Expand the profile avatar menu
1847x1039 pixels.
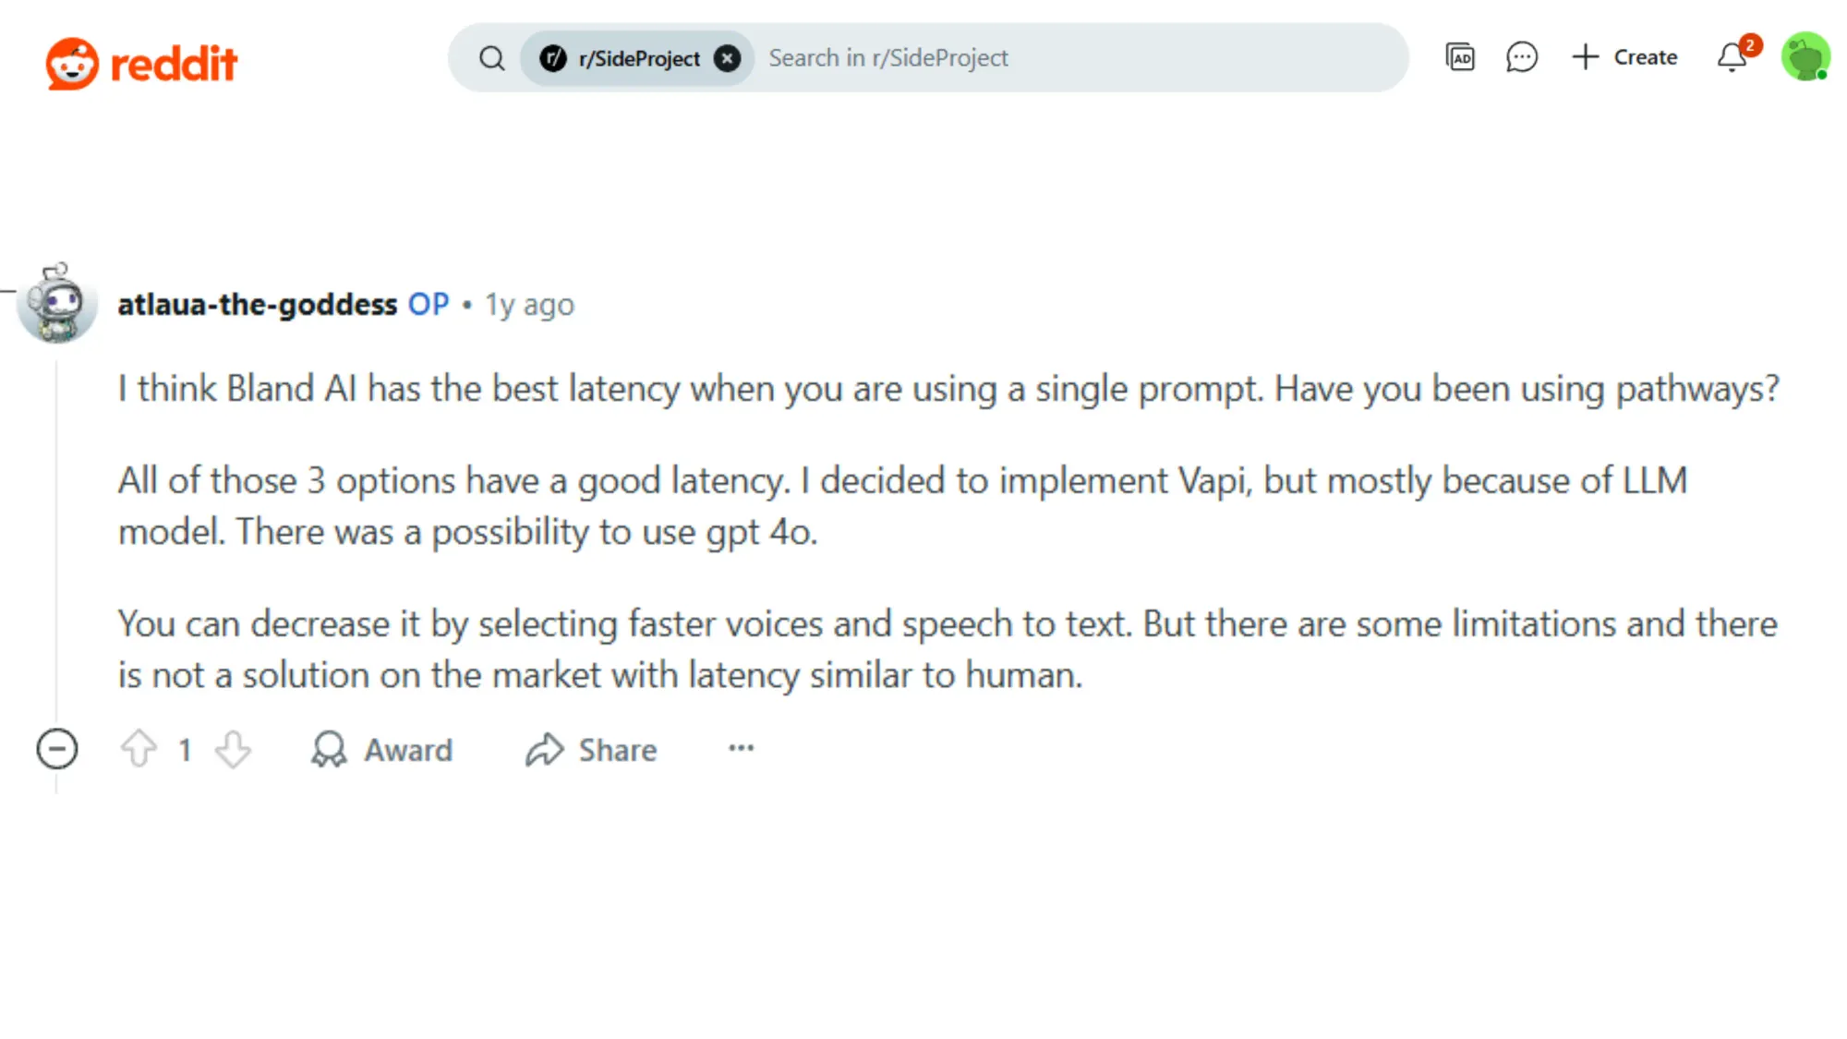1805,57
